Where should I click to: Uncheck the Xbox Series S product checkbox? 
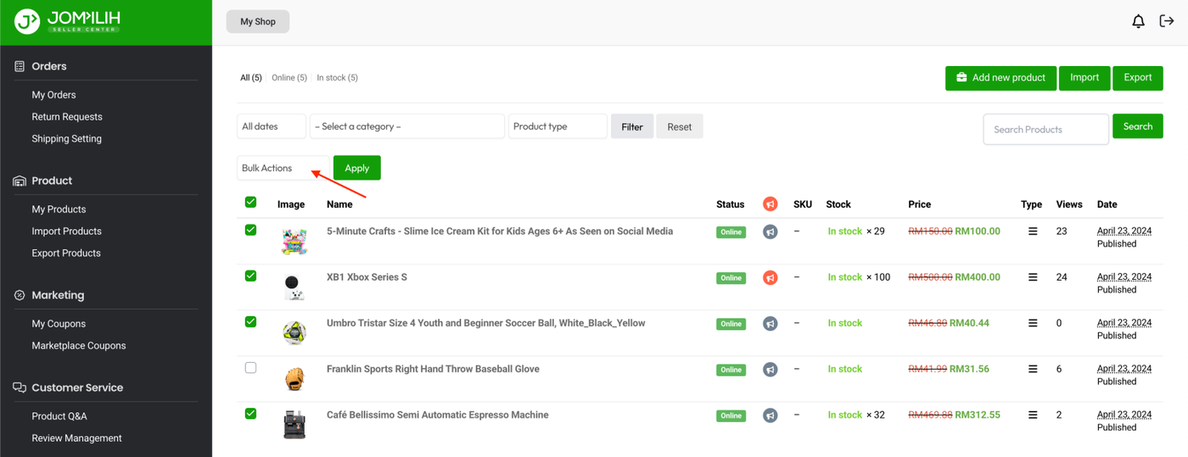point(250,276)
